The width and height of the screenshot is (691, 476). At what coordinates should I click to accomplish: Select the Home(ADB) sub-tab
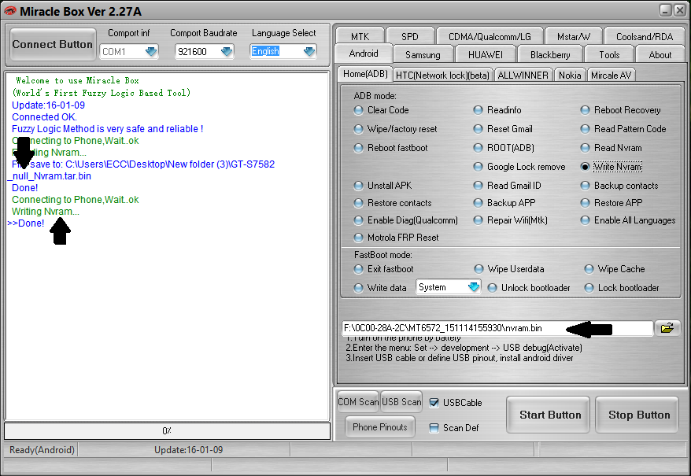pos(365,74)
